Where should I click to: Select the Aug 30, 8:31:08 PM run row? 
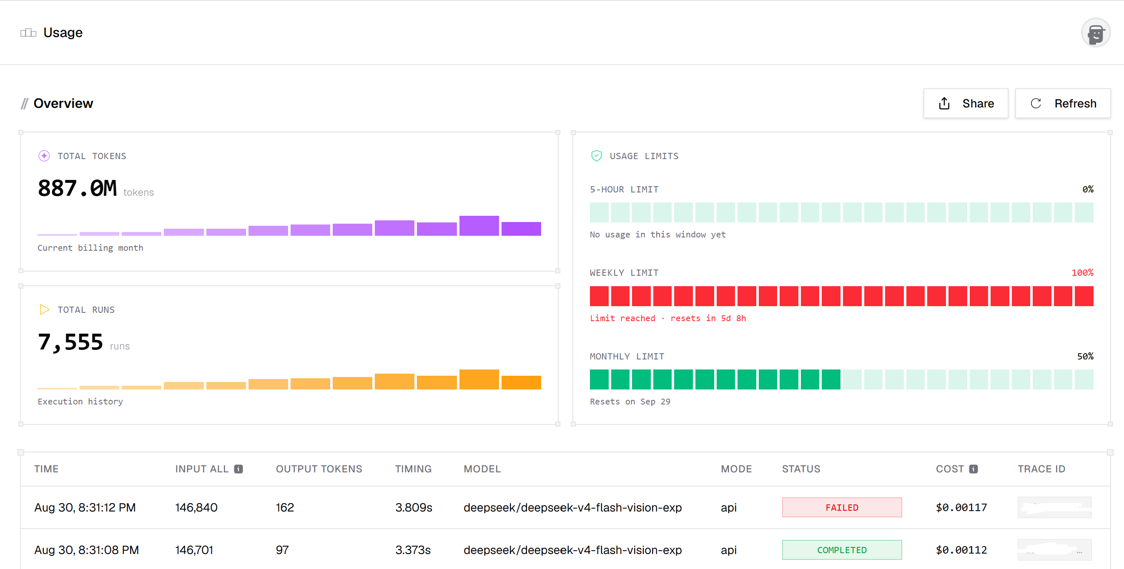pyautogui.click(x=565, y=549)
